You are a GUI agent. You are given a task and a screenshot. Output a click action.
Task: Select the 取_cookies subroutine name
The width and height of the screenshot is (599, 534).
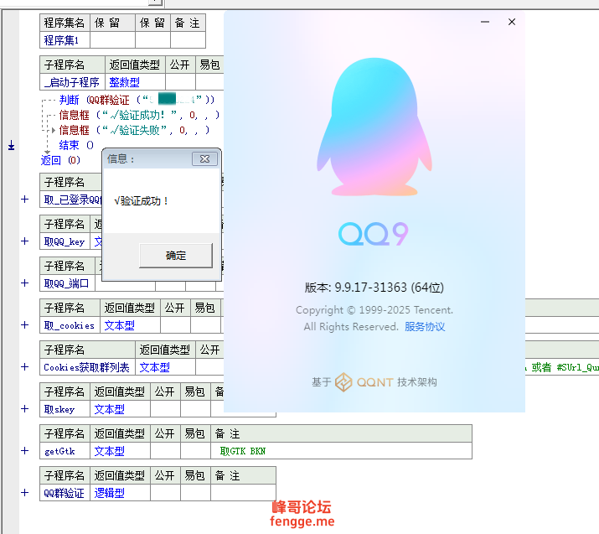[70, 325]
